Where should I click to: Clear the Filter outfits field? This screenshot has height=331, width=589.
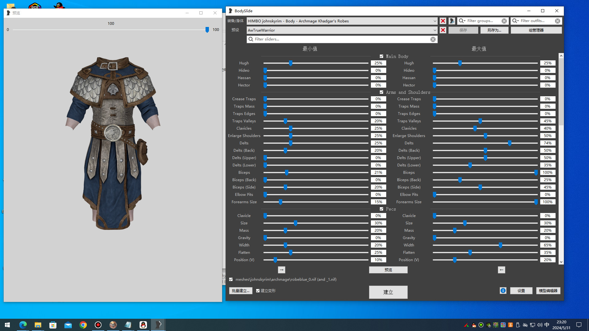click(557, 21)
